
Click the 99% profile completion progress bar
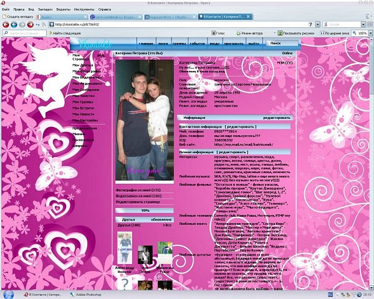[x=145, y=211]
